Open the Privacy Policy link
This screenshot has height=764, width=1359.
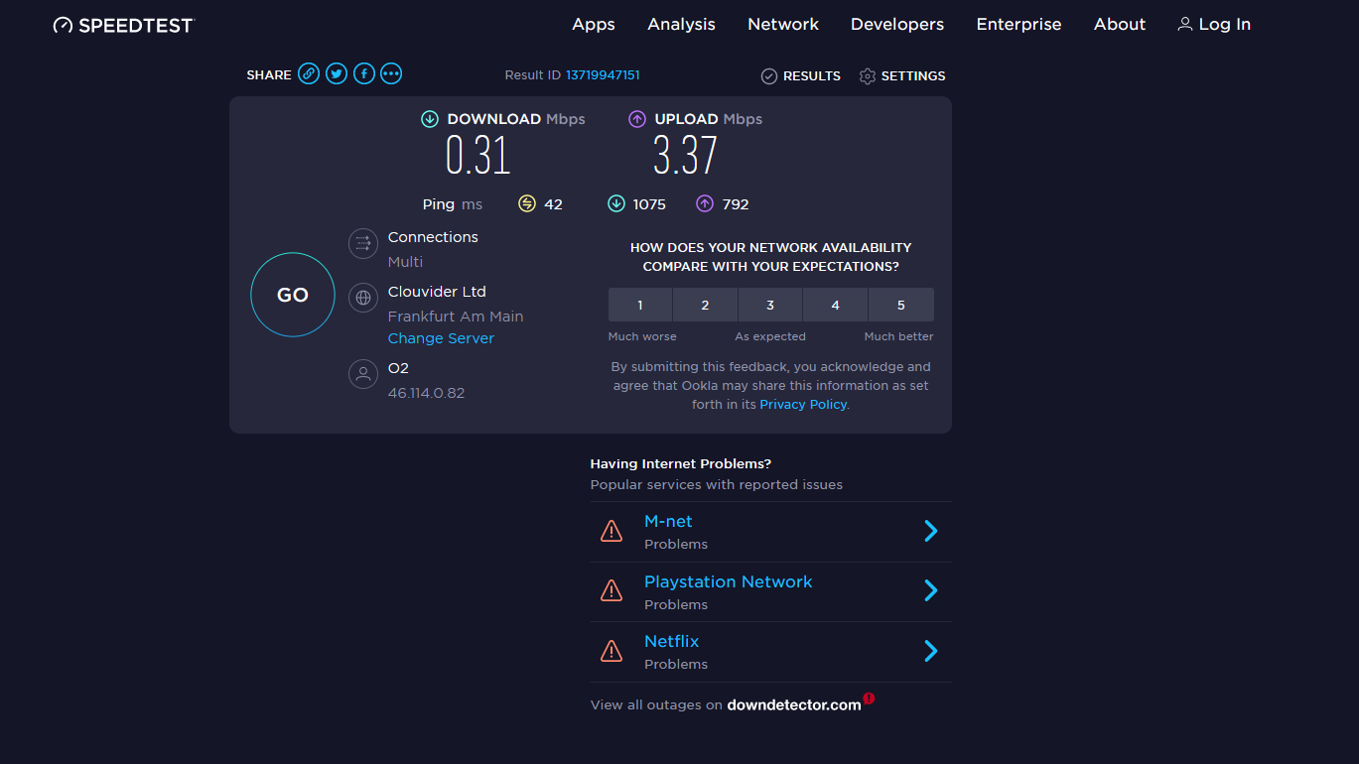coord(803,405)
